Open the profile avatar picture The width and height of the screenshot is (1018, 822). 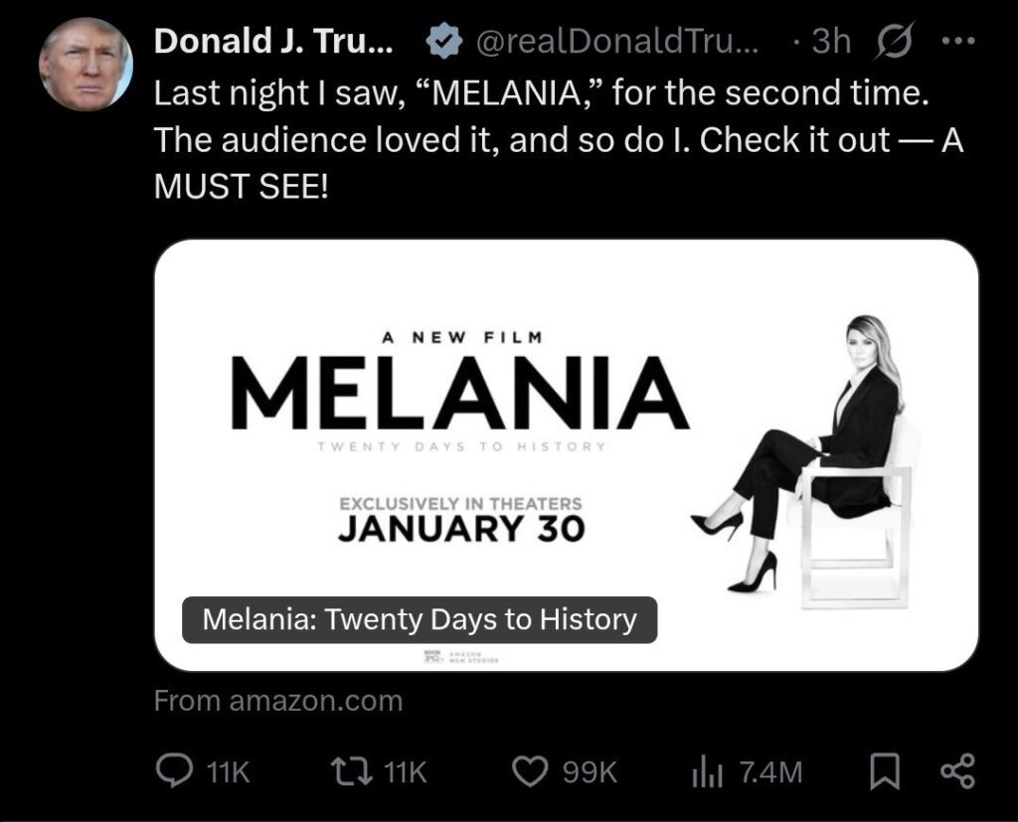[x=85, y=63]
